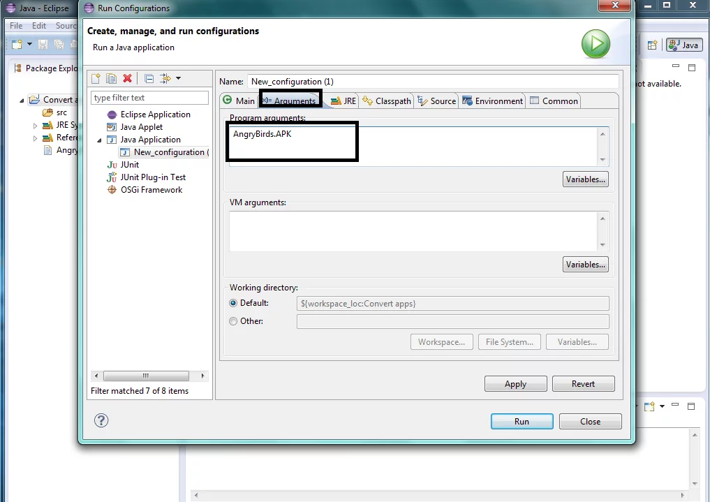Click Variables button under Program arguments
This screenshot has width=710, height=502.
coord(585,179)
